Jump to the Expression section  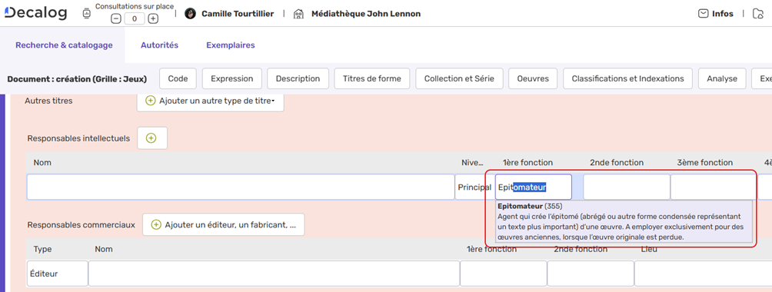pyautogui.click(x=232, y=79)
